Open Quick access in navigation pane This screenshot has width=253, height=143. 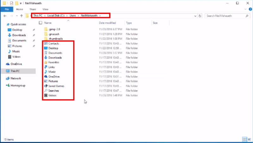point(18,24)
